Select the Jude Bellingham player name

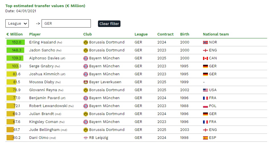pos(44,130)
